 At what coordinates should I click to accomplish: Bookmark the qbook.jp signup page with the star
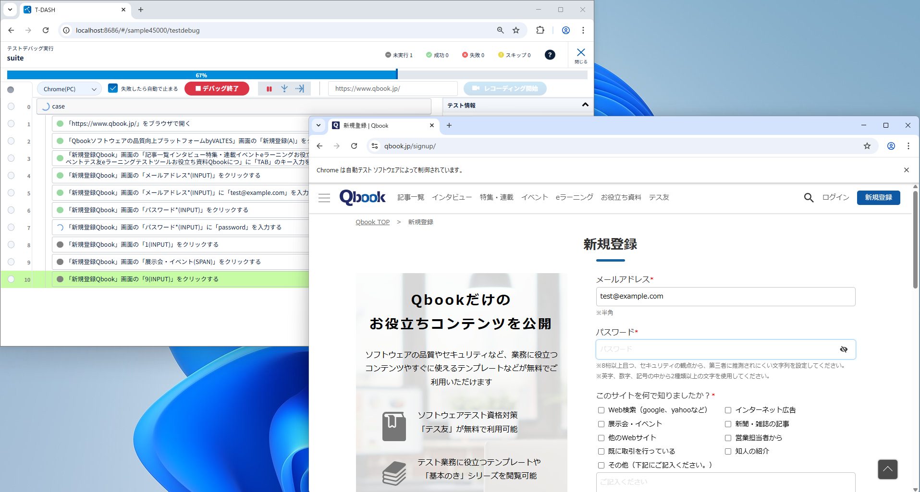pos(867,146)
